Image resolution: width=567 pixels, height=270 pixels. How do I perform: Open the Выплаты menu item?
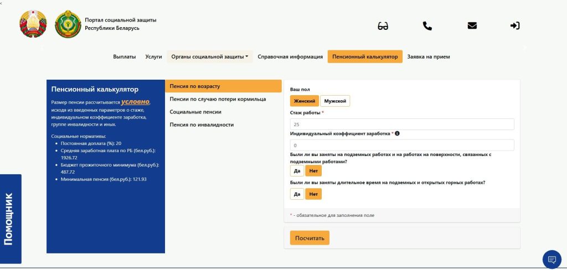click(x=124, y=56)
